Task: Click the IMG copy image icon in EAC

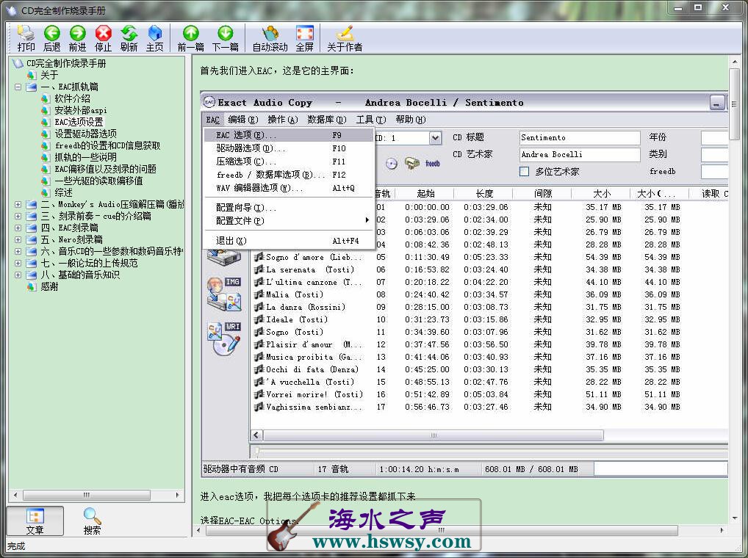Action: coord(224,294)
